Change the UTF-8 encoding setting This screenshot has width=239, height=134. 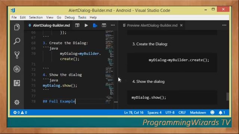tap(170, 112)
